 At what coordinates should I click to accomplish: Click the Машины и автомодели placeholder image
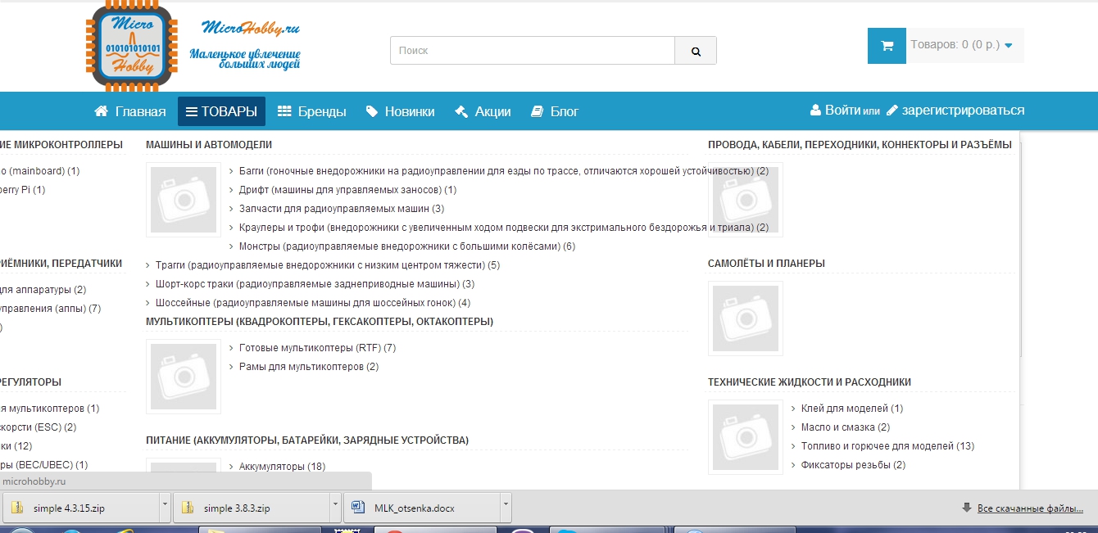184,200
